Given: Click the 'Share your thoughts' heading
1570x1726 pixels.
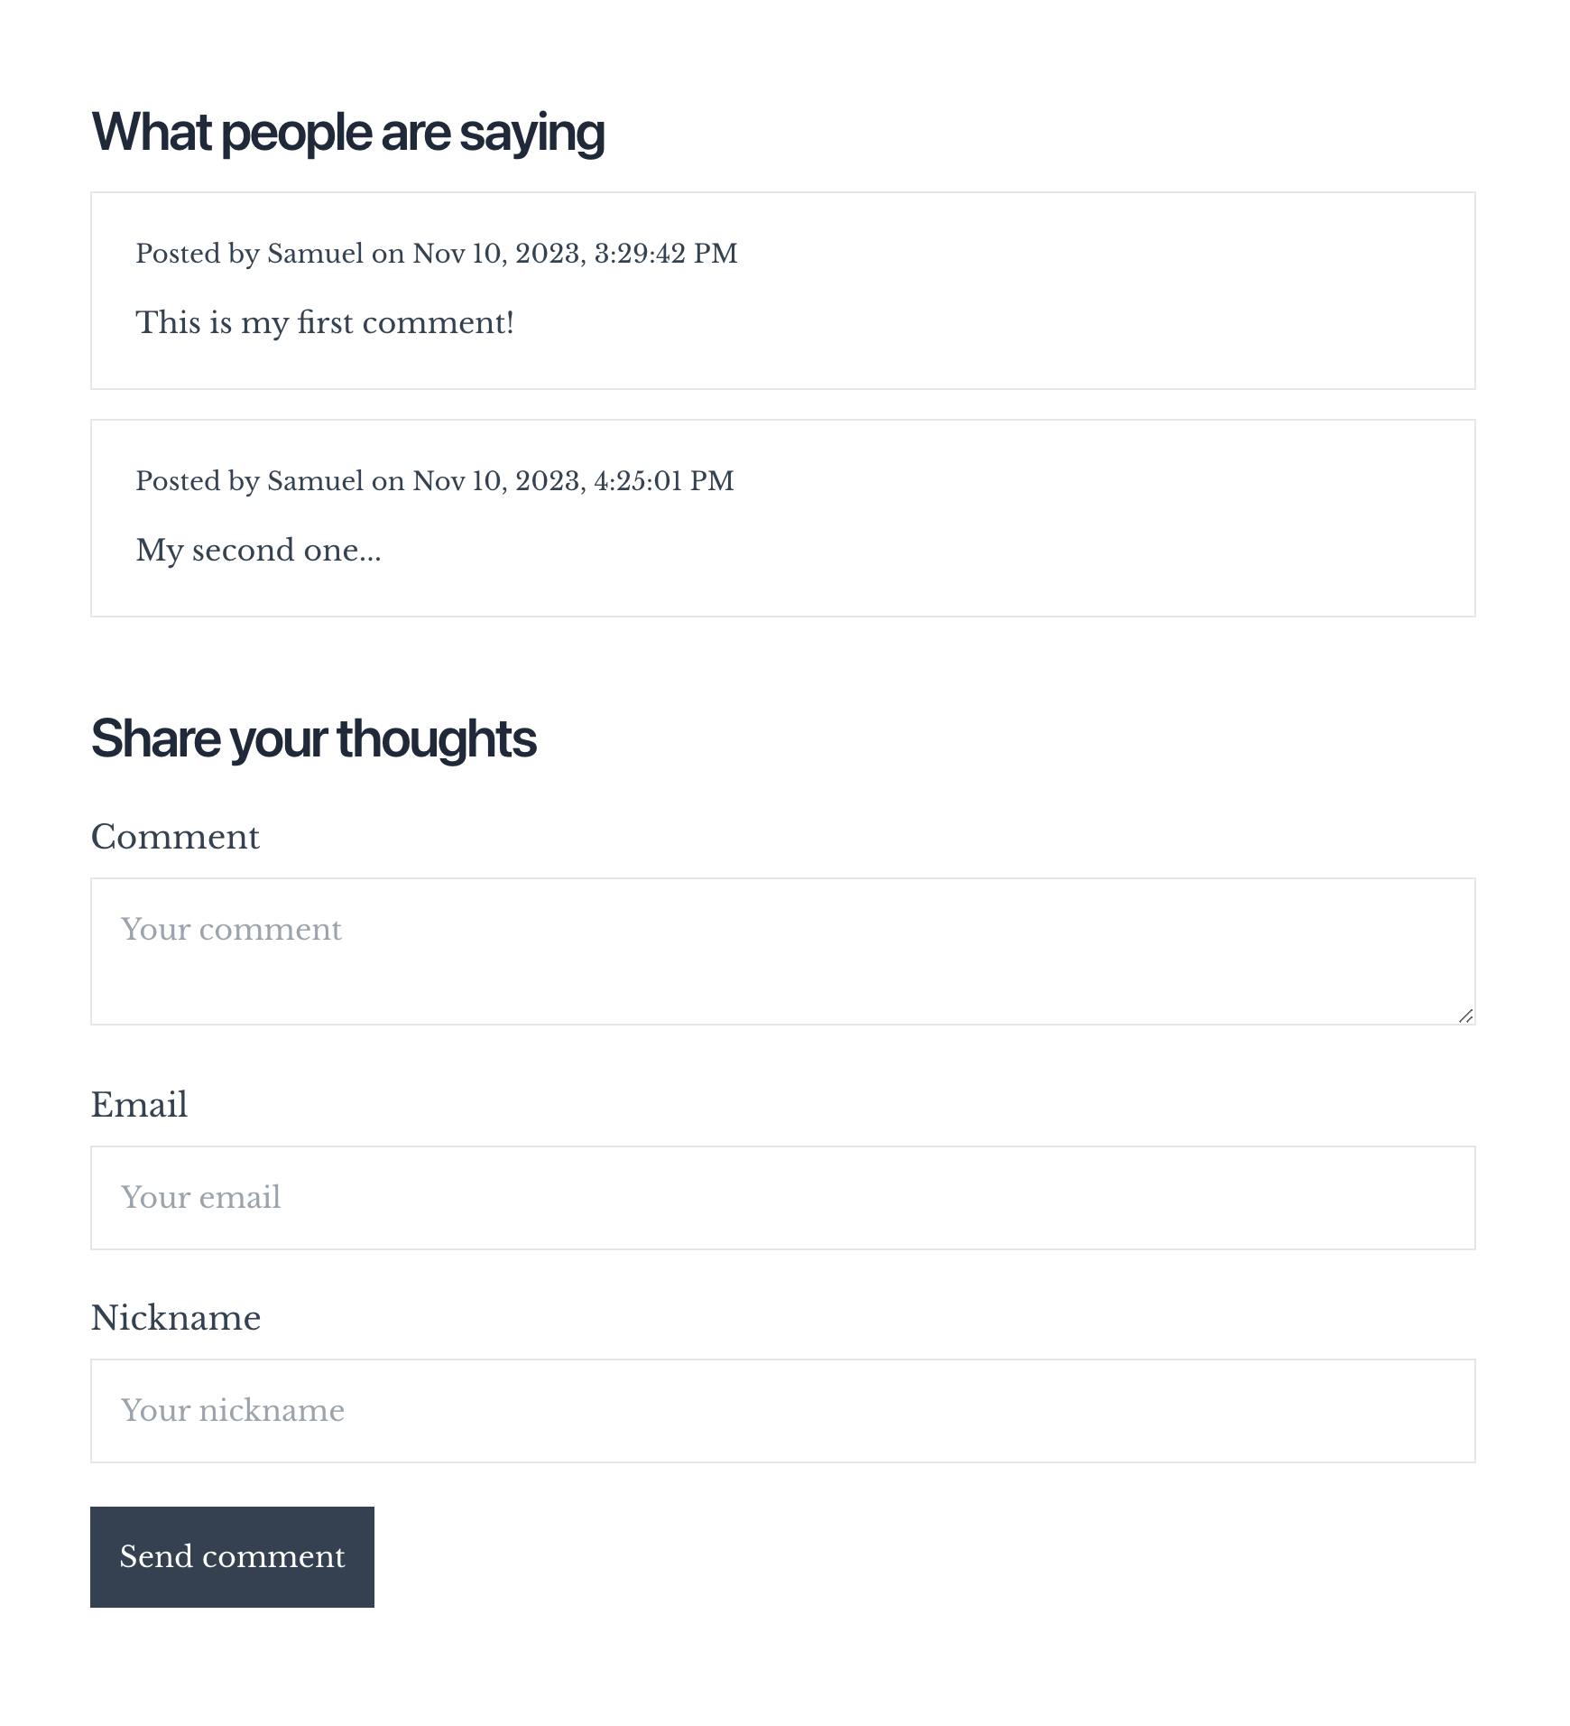Looking at the screenshot, I should pyautogui.click(x=314, y=738).
